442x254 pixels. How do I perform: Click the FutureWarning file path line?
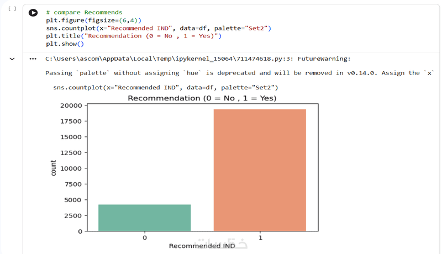point(198,59)
